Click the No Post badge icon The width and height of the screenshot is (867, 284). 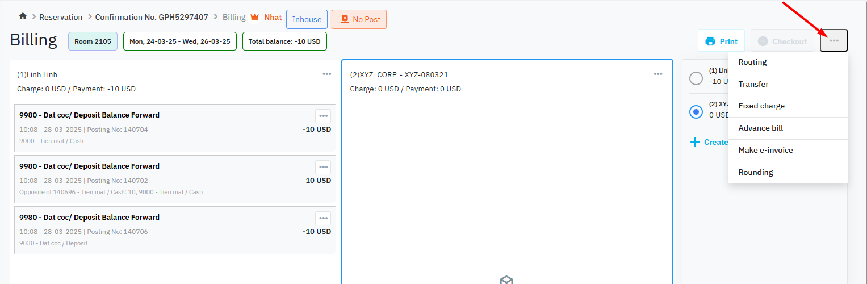point(344,19)
